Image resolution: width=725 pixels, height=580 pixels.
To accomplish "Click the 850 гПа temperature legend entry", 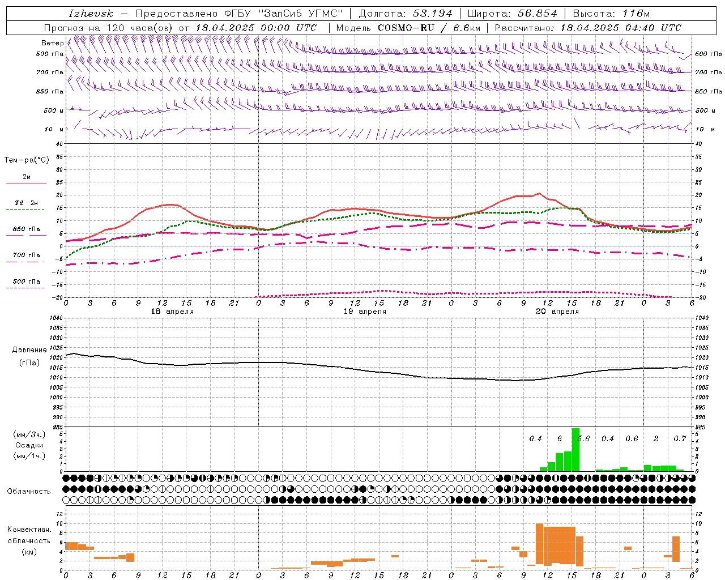I will point(26,229).
